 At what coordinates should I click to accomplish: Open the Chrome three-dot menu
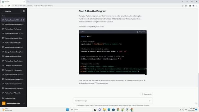coord(197,6)
